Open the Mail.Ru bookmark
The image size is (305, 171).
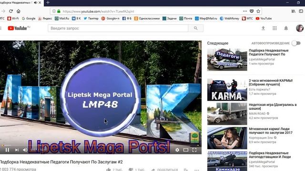pyautogui.click(x=62, y=19)
